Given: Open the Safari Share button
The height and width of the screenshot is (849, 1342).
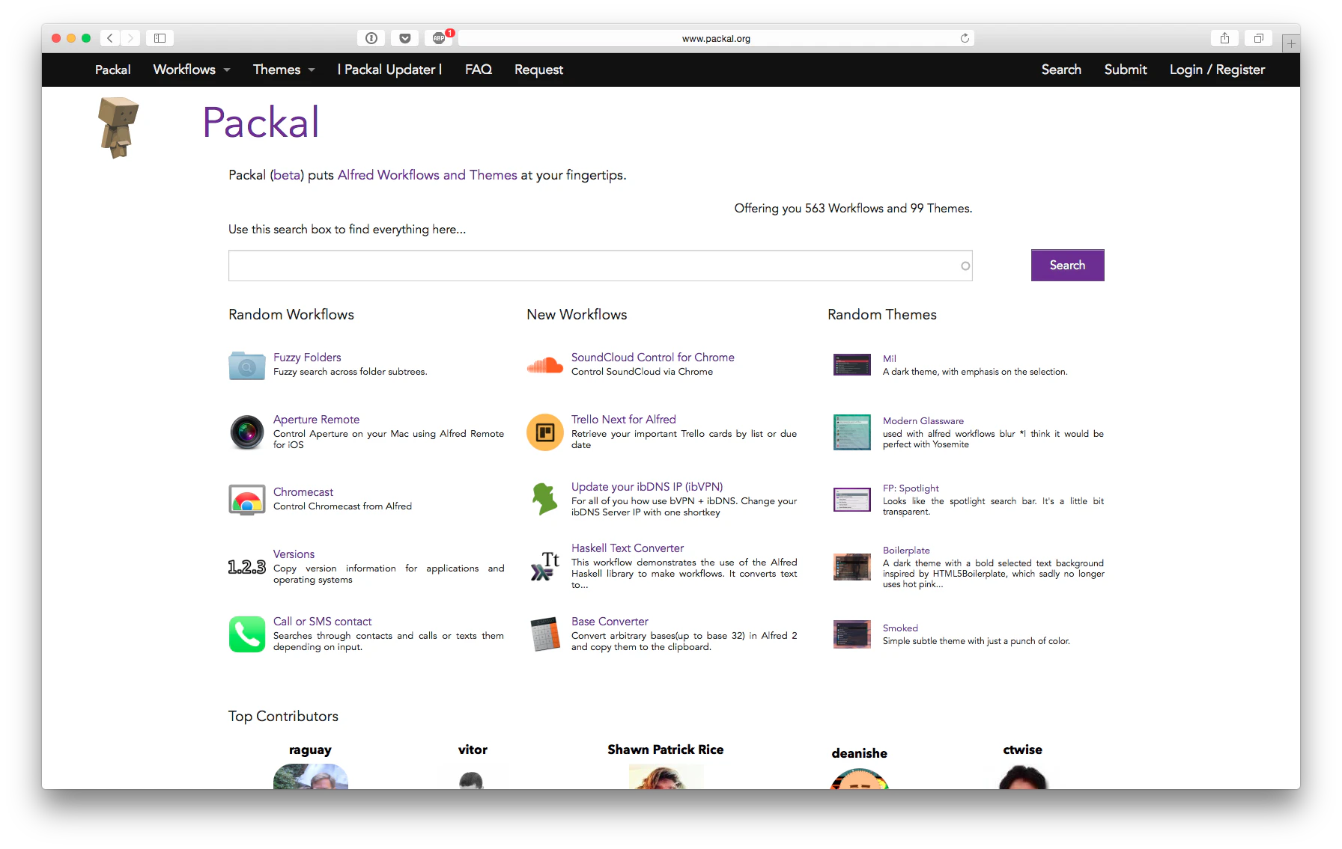Looking at the screenshot, I should pyautogui.click(x=1224, y=38).
